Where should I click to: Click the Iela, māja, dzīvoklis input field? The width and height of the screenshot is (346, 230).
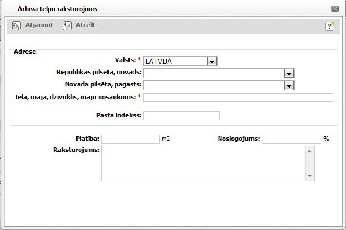click(x=238, y=98)
